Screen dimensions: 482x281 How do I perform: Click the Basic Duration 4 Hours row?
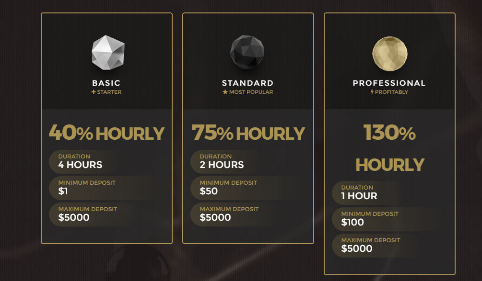click(x=106, y=161)
